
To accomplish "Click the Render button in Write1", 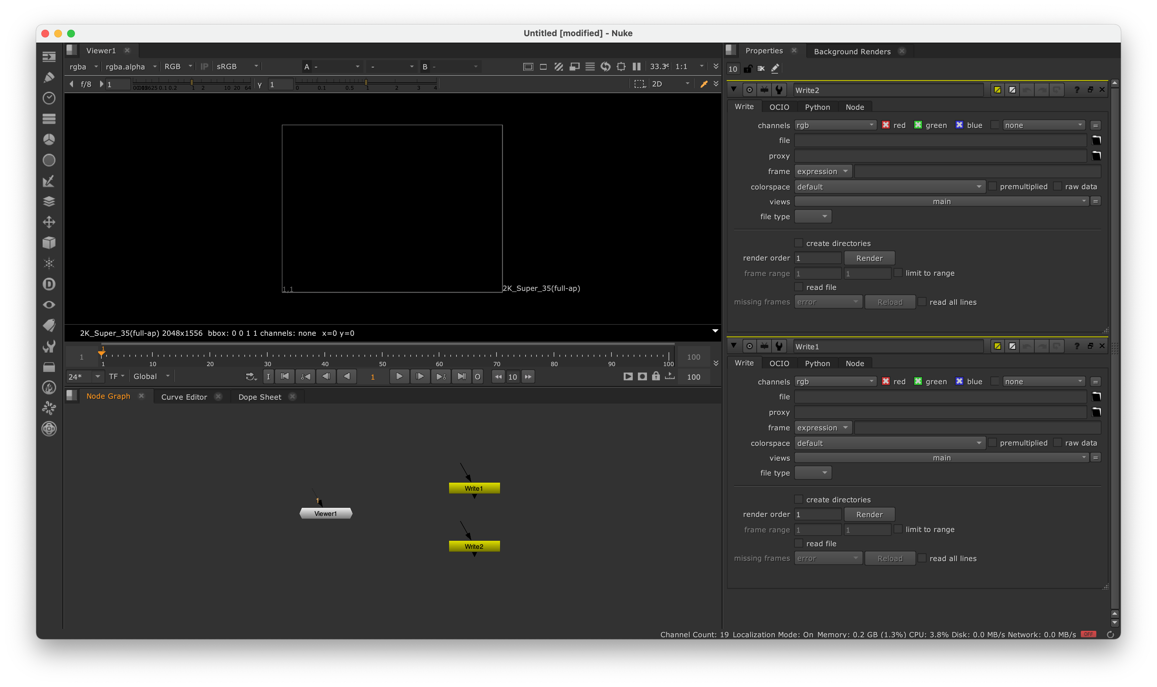I will [869, 514].
